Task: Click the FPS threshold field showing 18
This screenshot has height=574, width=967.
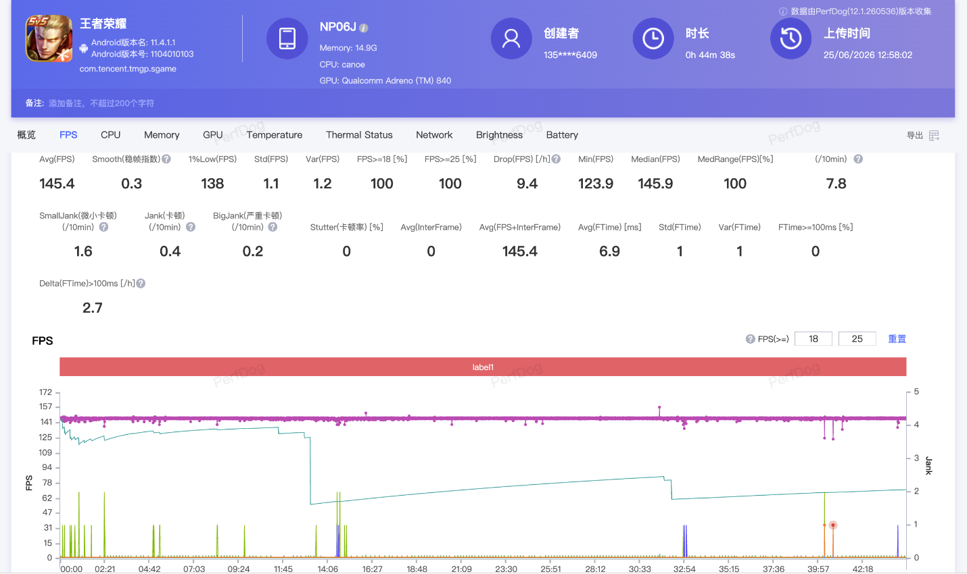Action: 813,339
